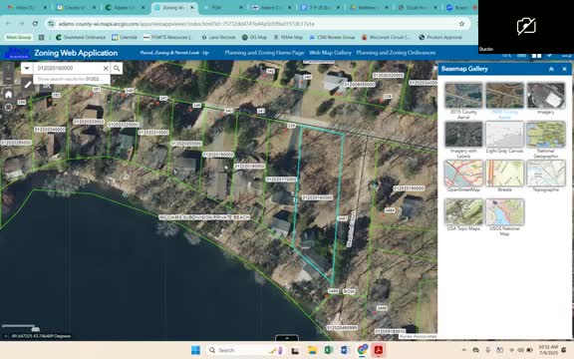Click the My Location circle button

click(x=8, y=108)
